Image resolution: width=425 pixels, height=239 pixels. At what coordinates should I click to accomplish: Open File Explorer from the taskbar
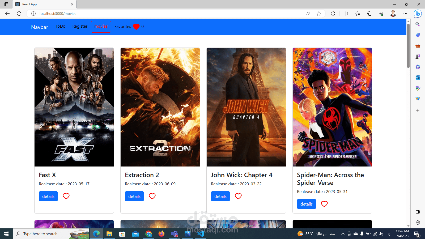(109, 234)
